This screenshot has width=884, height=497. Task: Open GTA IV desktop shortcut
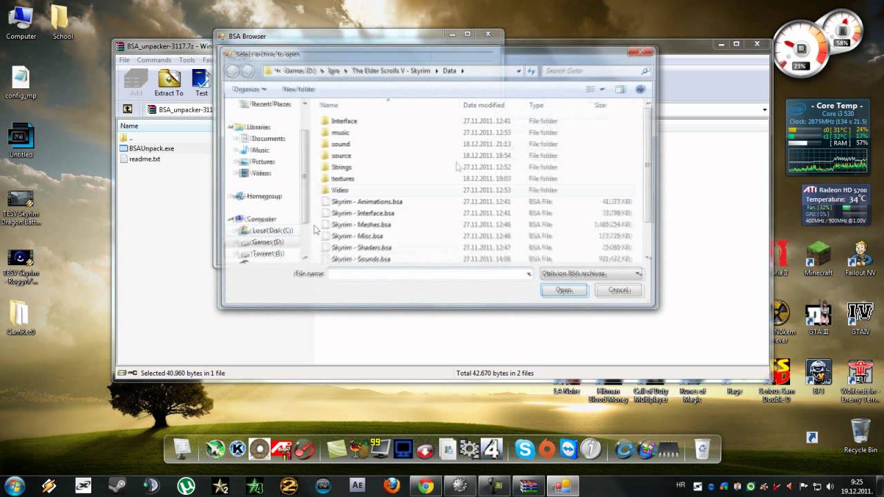[860, 317]
